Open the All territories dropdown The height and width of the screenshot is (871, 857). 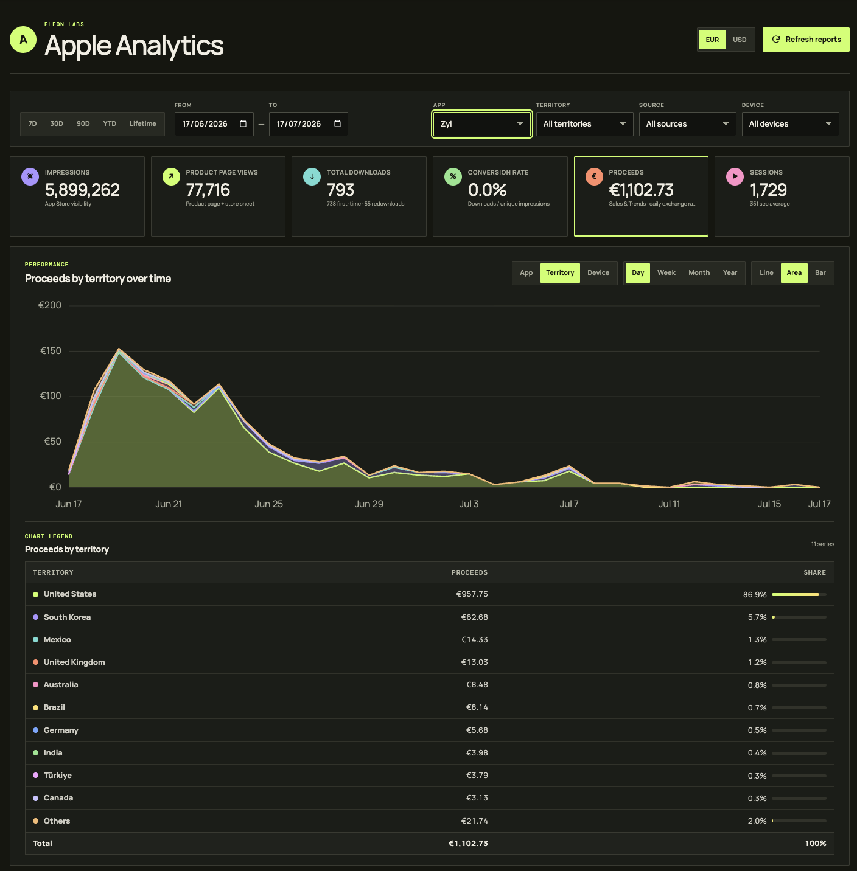(x=584, y=124)
